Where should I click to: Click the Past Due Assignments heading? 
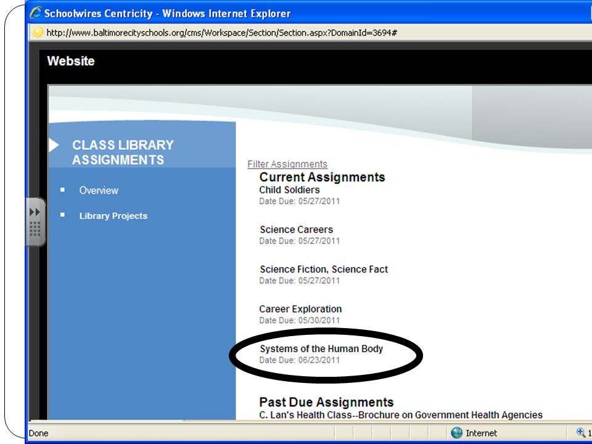tap(326, 402)
